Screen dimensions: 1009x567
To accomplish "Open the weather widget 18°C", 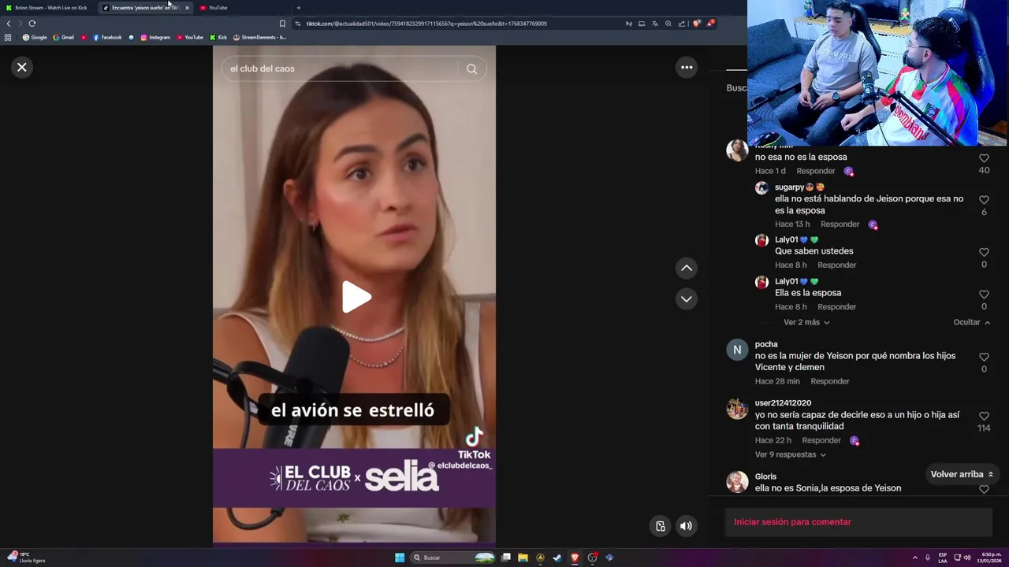I will click(x=27, y=558).
